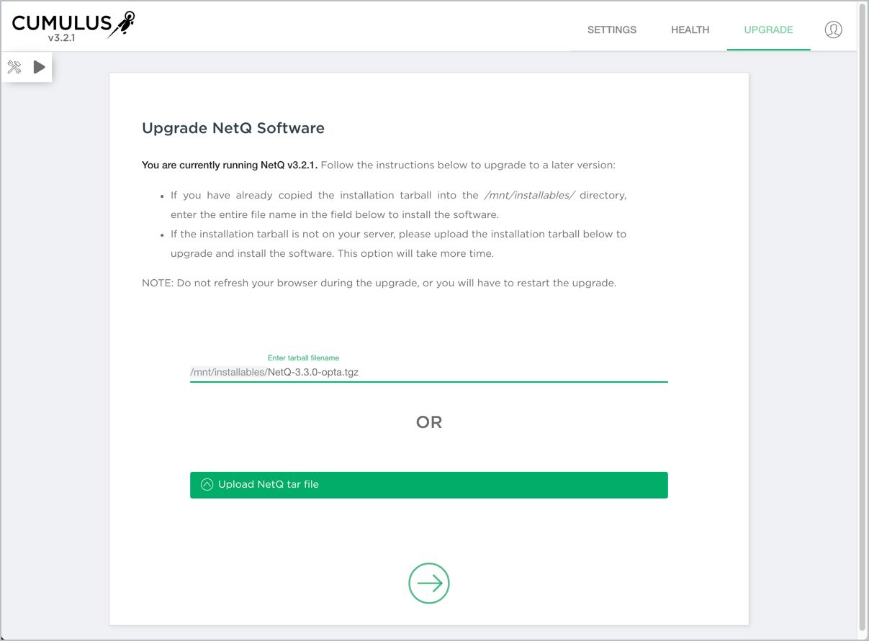Click the NOTE about refreshing browser
Image resolution: width=869 pixels, height=641 pixels.
(379, 283)
